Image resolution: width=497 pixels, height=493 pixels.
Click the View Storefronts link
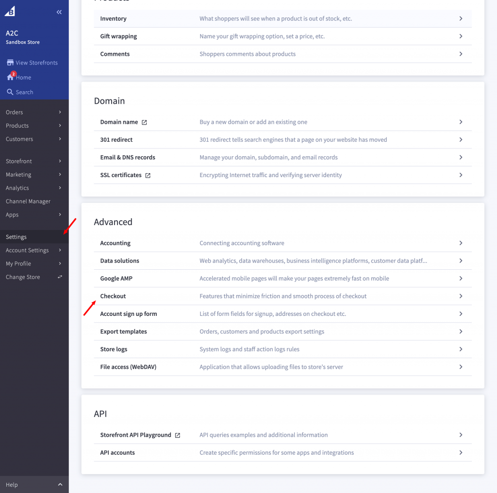[37, 63]
